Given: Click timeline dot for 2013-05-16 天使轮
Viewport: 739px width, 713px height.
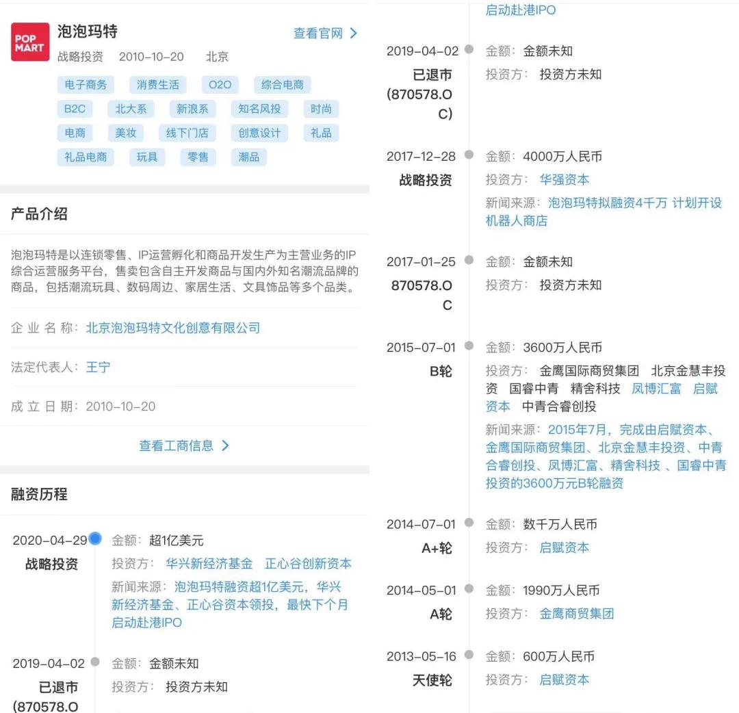Looking at the screenshot, I should pos(469,654).
